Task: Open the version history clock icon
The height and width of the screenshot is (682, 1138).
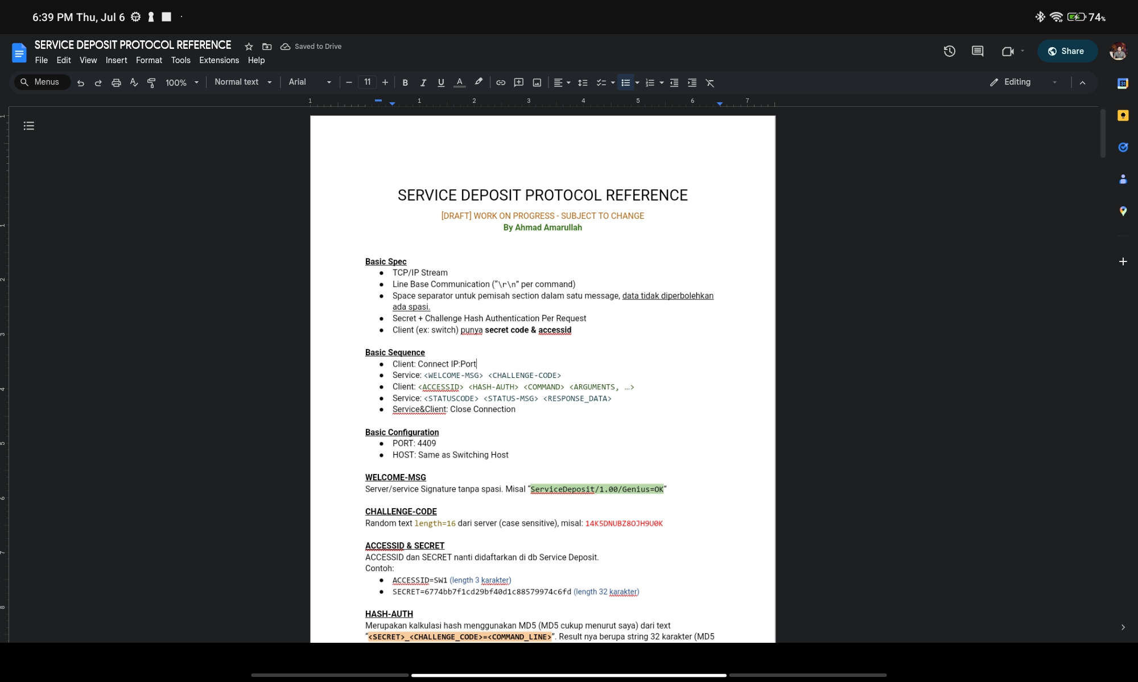Action: pos(949,51)
